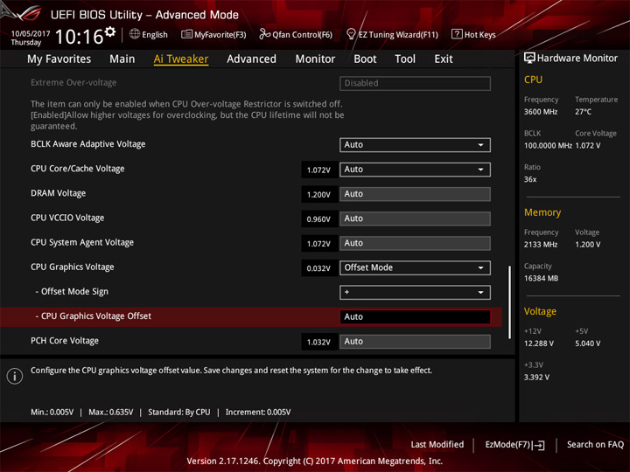Screen dimensions: 630x472
Task: Select the CPU VCCIO Voltage label
Action: (67, 218)
